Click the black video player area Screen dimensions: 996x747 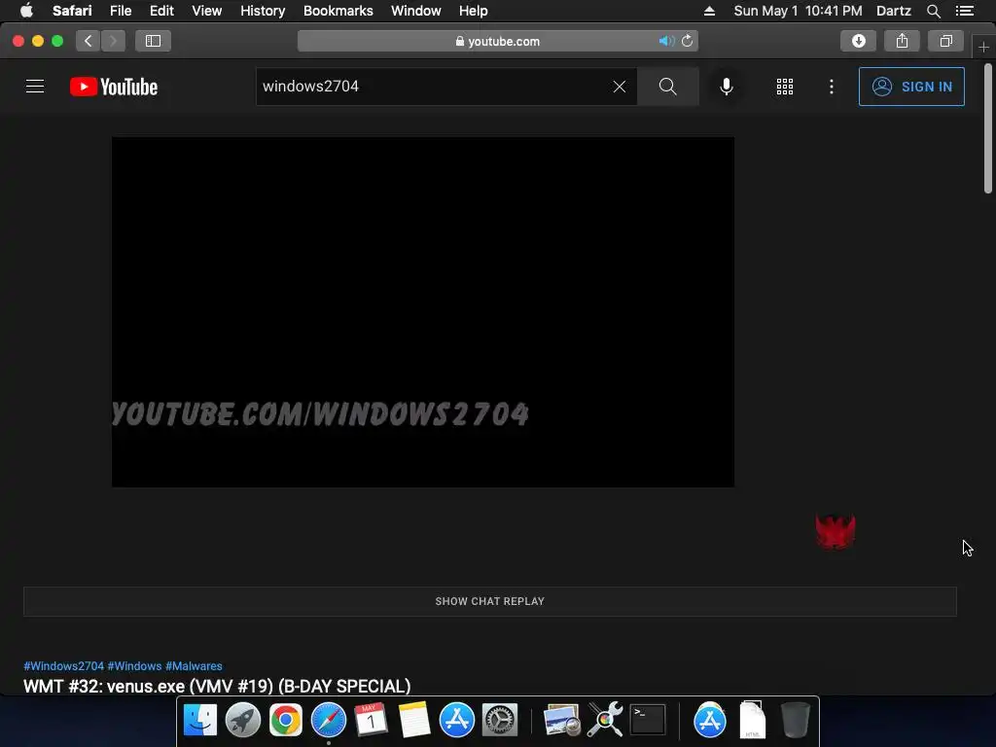click(x=423, y=312)
